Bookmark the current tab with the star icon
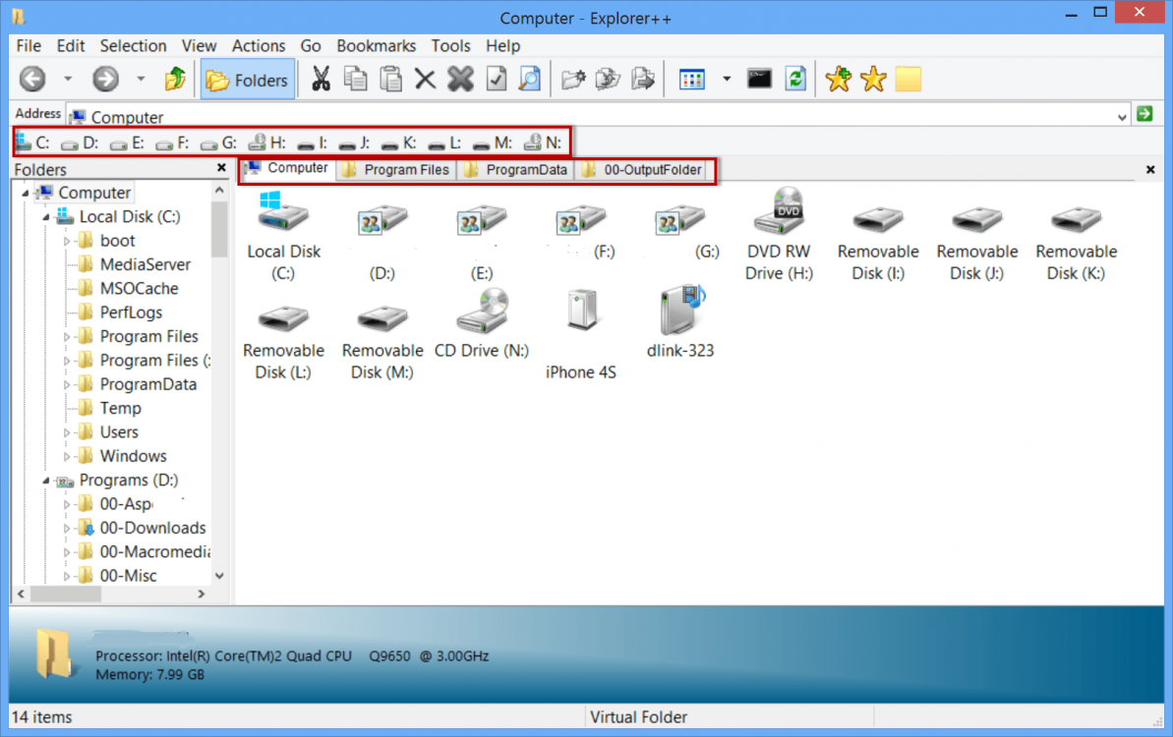The height and width of the screenshot is (737, 1173). 840,79
